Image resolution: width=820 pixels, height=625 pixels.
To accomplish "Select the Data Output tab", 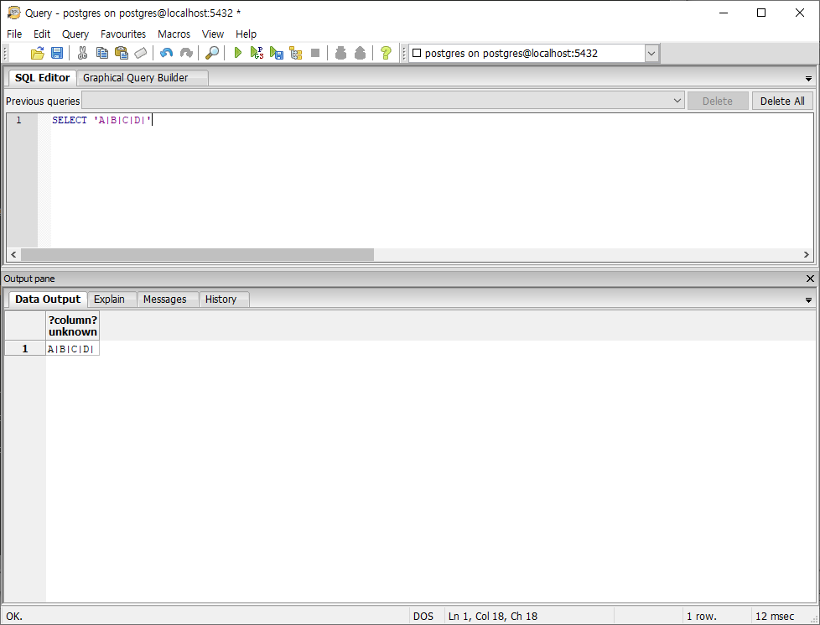I will pyautogui.click(x=48, y=299).
